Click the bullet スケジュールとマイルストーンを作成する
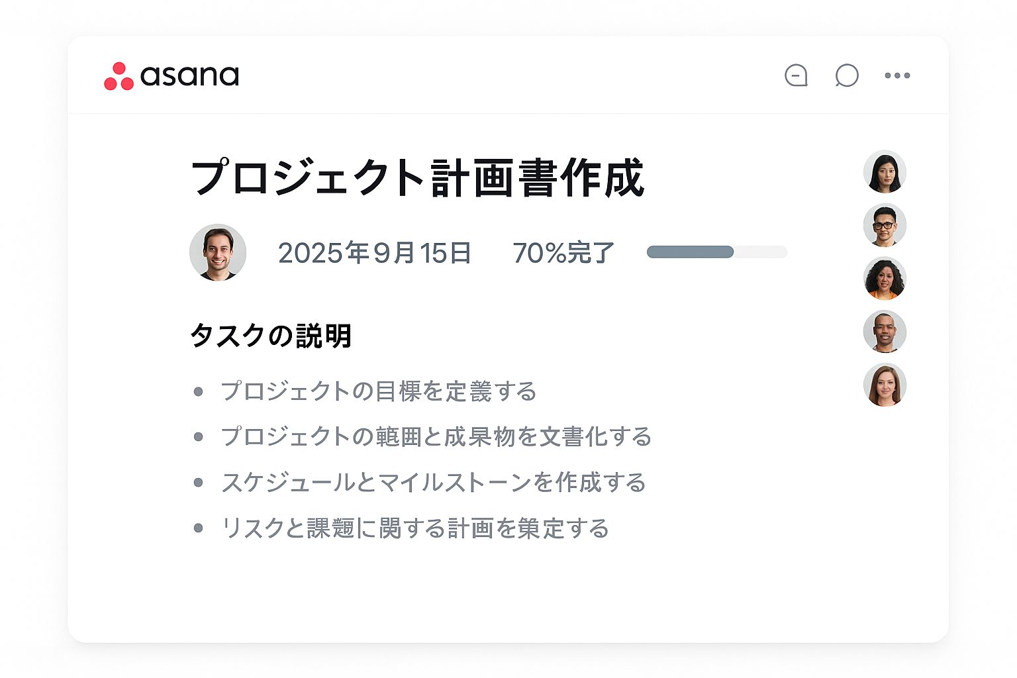This screenshot has height=678, width=1017. [433, 483]
